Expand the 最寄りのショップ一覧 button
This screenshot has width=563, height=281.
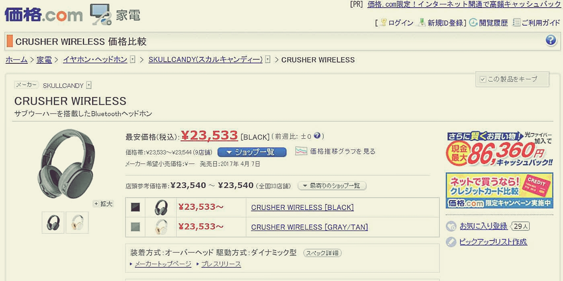click(x=332, y=186)
